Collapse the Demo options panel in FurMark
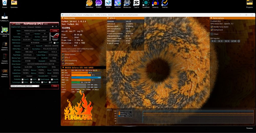256x133 pixels. click(x=211, y=18)
